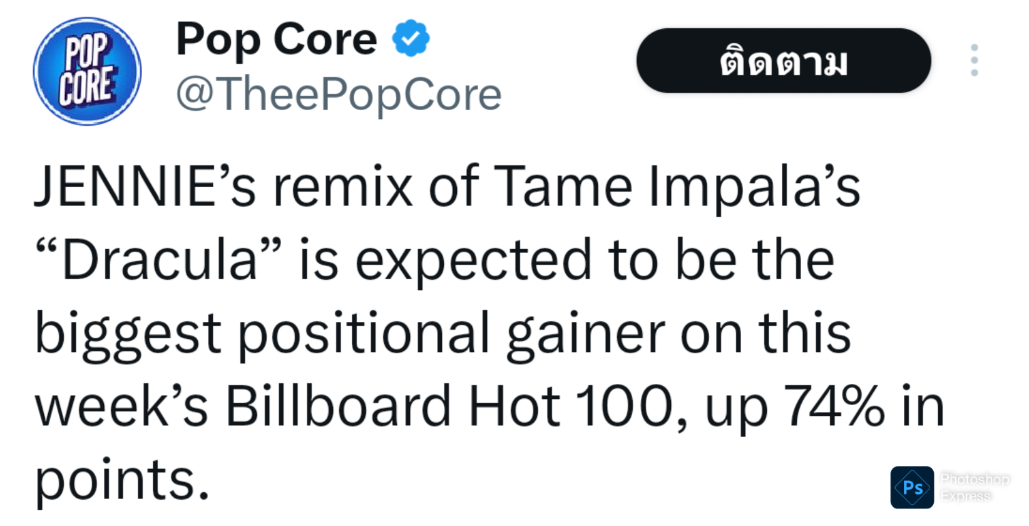The width and height of the screenshot is (1029, 526).
Task: Click the "74%" figure in the tweet
Action: [x=833, y=407]
